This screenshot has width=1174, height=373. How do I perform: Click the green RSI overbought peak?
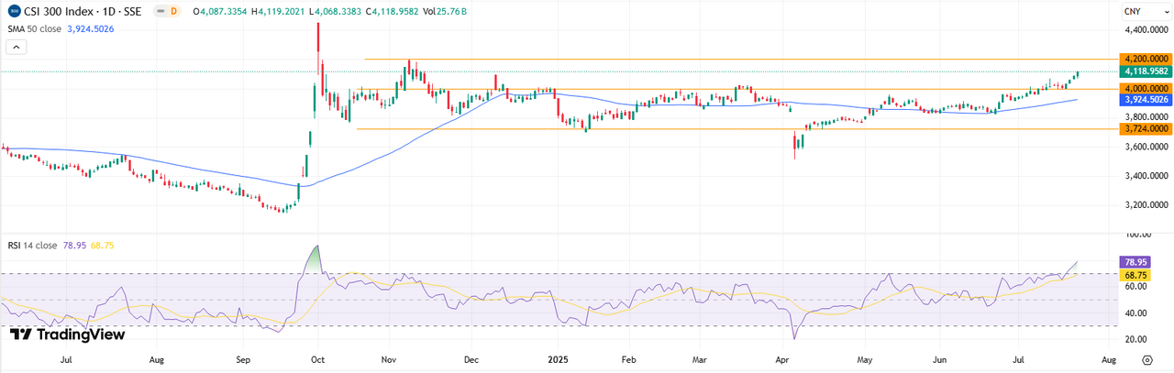[316, 258]
